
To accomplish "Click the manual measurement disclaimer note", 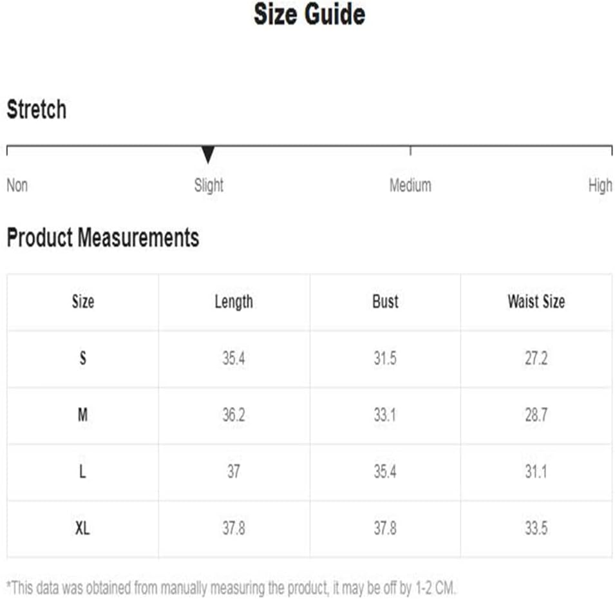I will pyautogui.click(x=231, y=588).
